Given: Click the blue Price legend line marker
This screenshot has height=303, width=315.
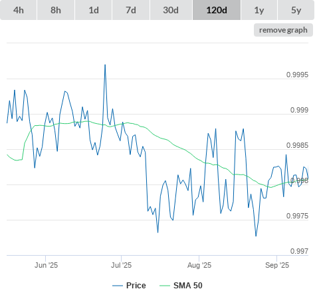Looking at the screenshot, I should coord(118,286).
